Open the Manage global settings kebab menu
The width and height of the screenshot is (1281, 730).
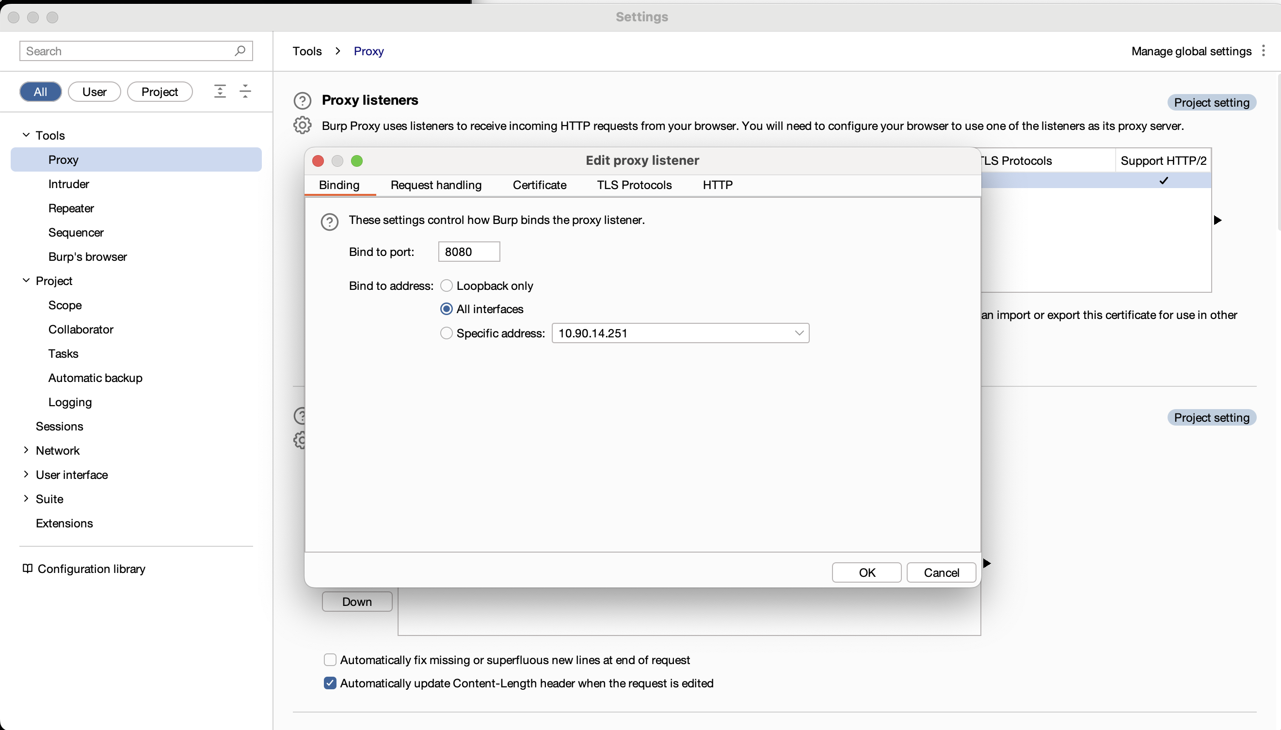(x=1264, y=50)
